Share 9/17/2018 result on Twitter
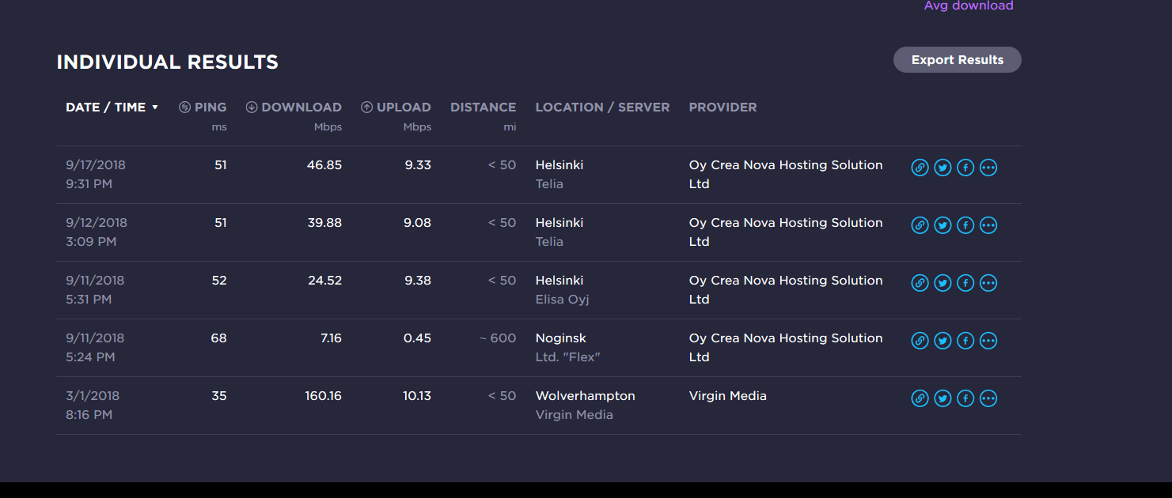Viewport: 1172px width, 498px height. coord(943,168)
